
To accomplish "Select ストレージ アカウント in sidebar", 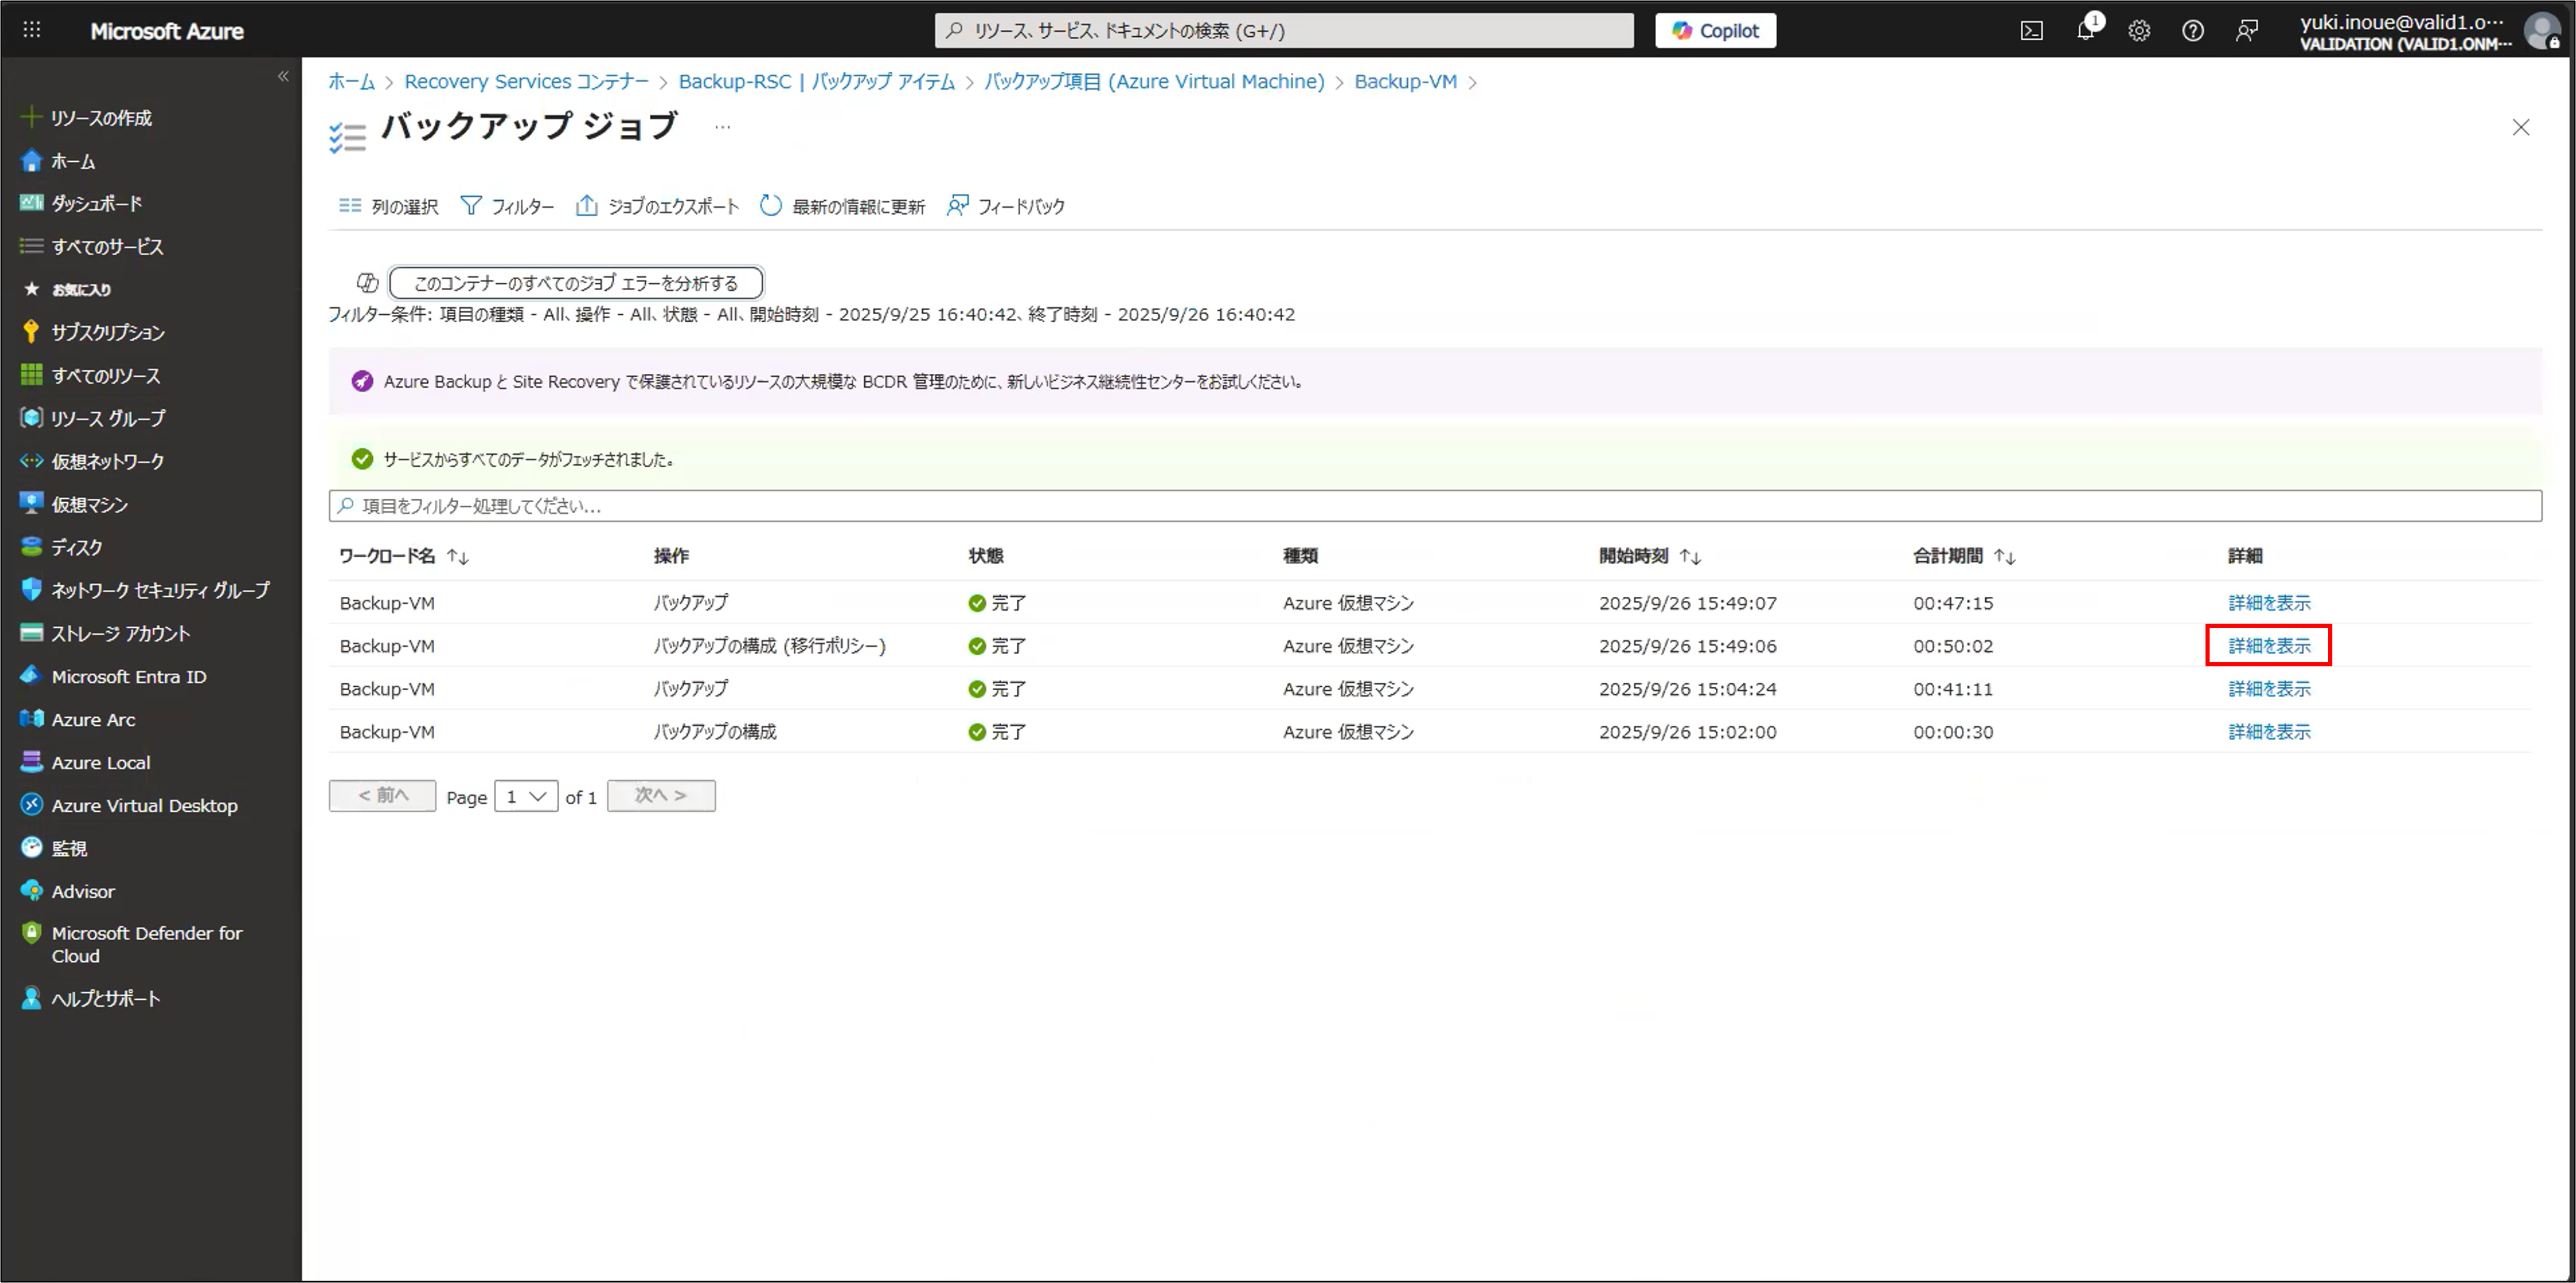I will [120, 634].
